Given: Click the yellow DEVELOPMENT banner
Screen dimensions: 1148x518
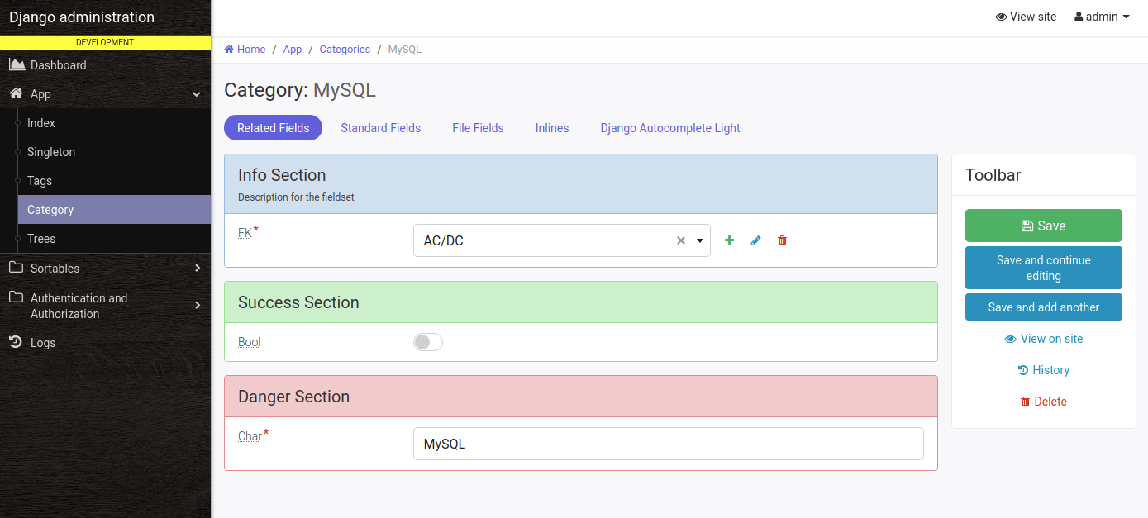Looking at the screenshot, I should pyautogui.click(x=105, y=42).
